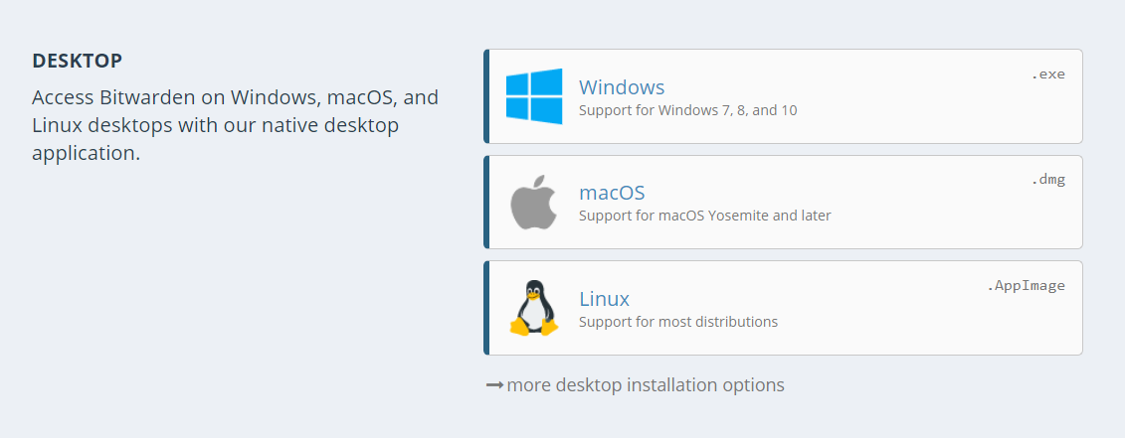The image size is (1125, 438).
Task: Click "Support for Windows 7, 8, and 10" text
Action: [687, 110]
